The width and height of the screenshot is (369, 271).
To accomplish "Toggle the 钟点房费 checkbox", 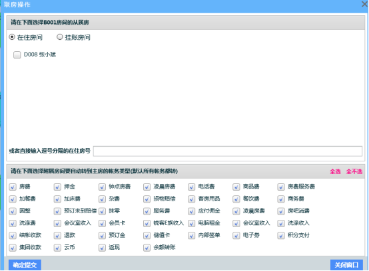I will (x=102, y=187).
